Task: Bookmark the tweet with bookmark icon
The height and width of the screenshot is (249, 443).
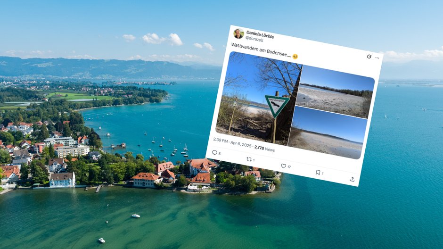Action: [318, 173]
